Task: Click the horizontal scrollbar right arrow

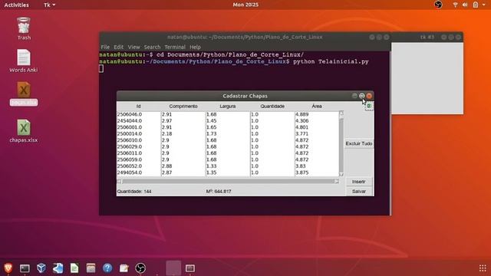Action: [x=337, y=181]
